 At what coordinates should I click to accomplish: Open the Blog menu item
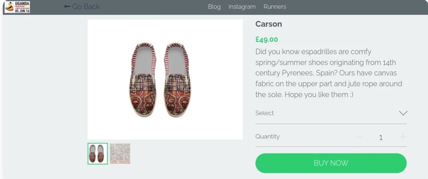click(x=214, y=7)
